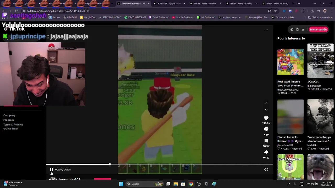Open the Google Keep bookmark
The height and width of the screenshot is (188, 335).
tap(88, 17)
